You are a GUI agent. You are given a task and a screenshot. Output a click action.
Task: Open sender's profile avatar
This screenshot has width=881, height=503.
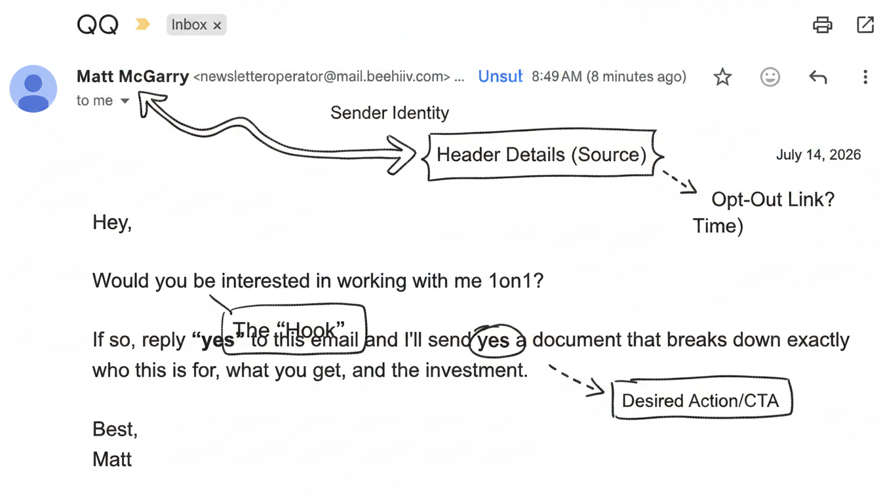[x=33, y=89]
